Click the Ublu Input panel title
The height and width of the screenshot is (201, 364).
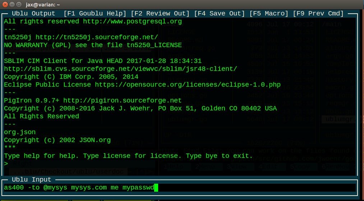click(x=32, y=180)
